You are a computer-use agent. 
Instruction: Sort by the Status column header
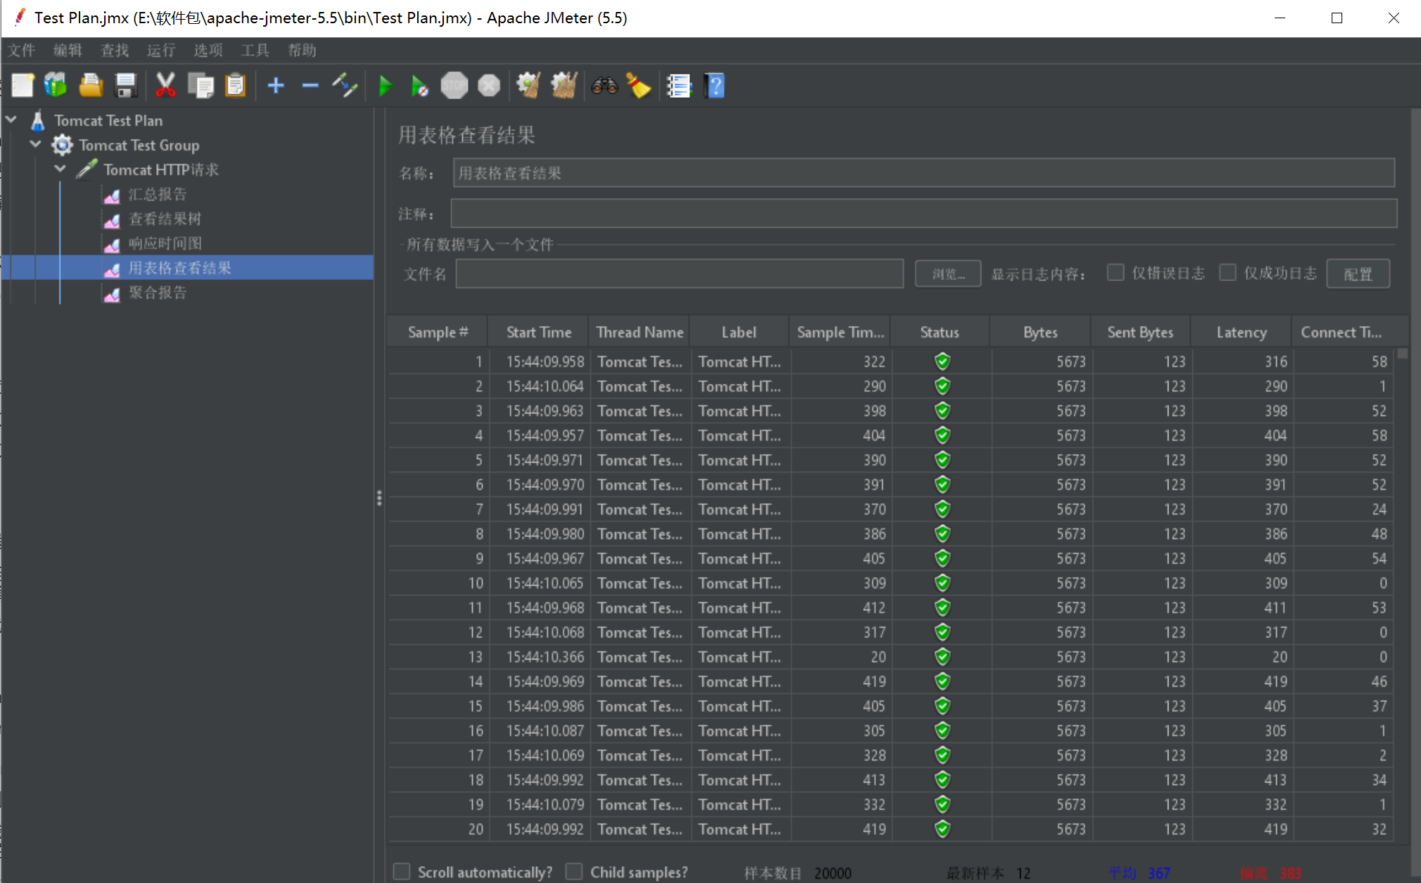click(939, 332)
